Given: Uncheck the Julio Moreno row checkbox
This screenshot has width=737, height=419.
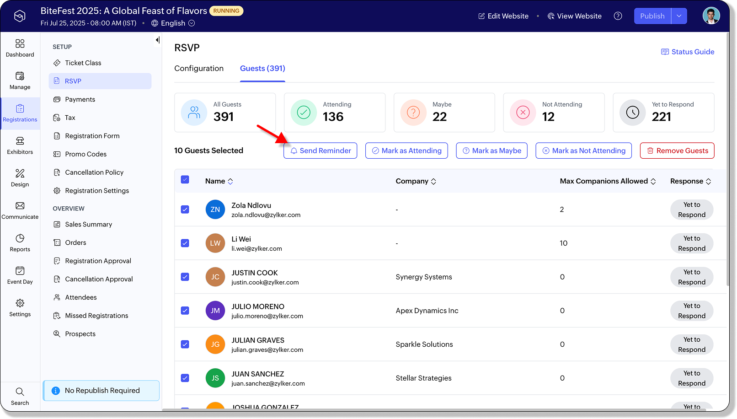Looking at the screenshot, I should (x=185, y=311).
